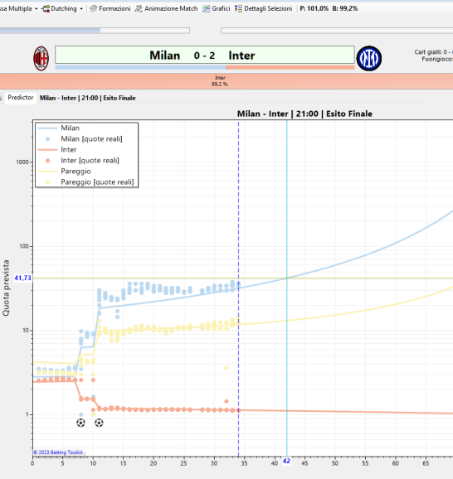Click the Formazioni shirt icon
This screenshot has width=453, height=479.
pyautogui.click(x=93, y=8)
